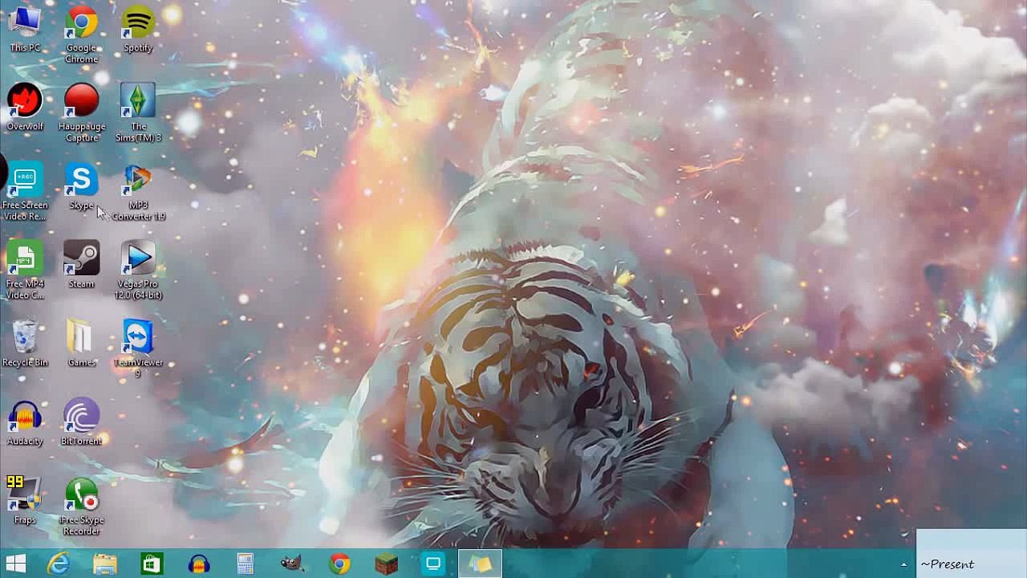Open the Steam desktop shortcut
Image resolution: width=1027 pixels, height=578 pixels.
(81, 265)
